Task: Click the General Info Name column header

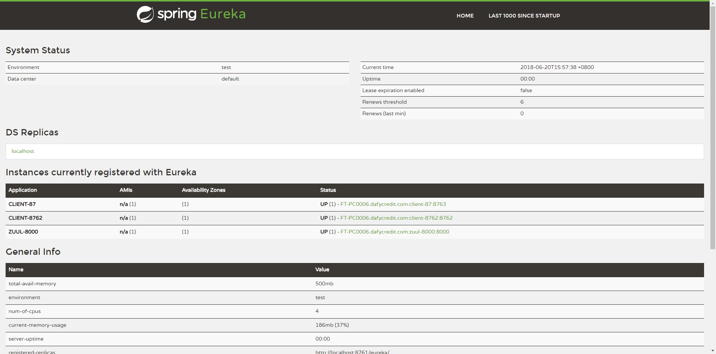Action: 16,269
